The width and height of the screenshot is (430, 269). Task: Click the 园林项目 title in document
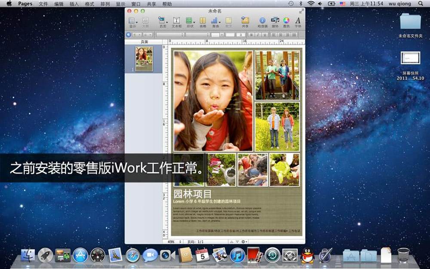[x=193, y=194]
